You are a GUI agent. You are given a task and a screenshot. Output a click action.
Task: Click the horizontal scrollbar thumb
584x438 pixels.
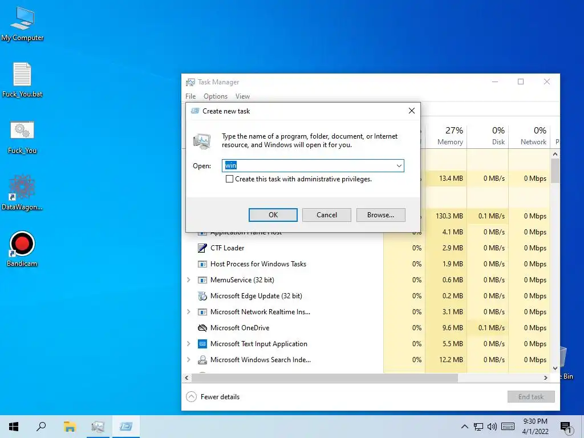pos(325,378)
